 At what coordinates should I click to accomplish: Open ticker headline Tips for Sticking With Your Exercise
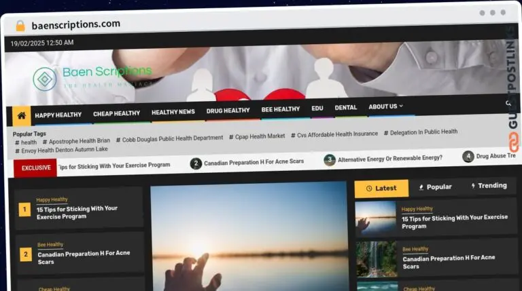tap(114, 166)
